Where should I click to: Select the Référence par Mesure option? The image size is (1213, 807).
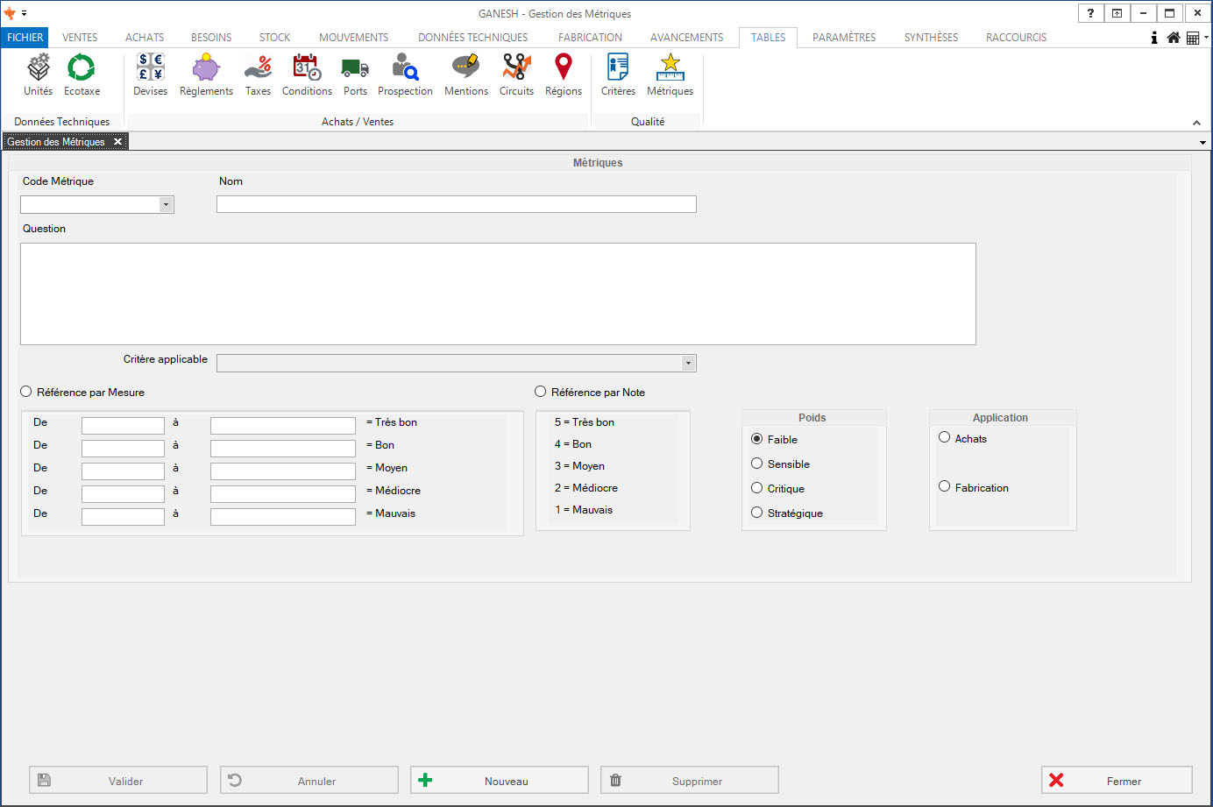(x=26, y=392)
